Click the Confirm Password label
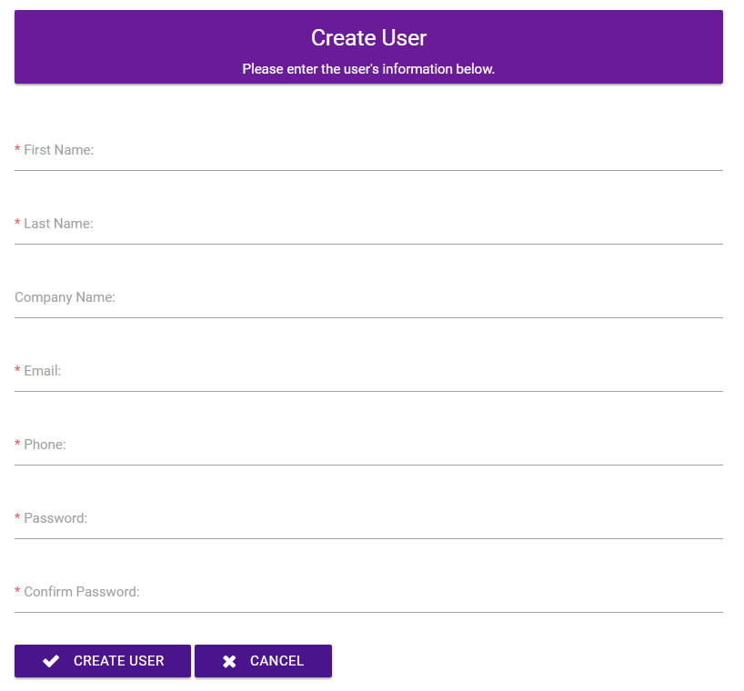This screenshot has width=744, height=691. (77, 591)
